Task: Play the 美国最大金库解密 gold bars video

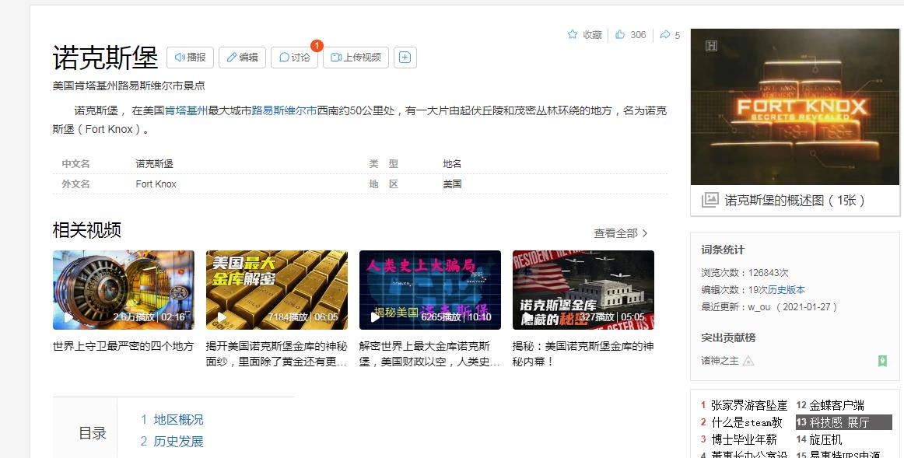Action: coord(276,289)
